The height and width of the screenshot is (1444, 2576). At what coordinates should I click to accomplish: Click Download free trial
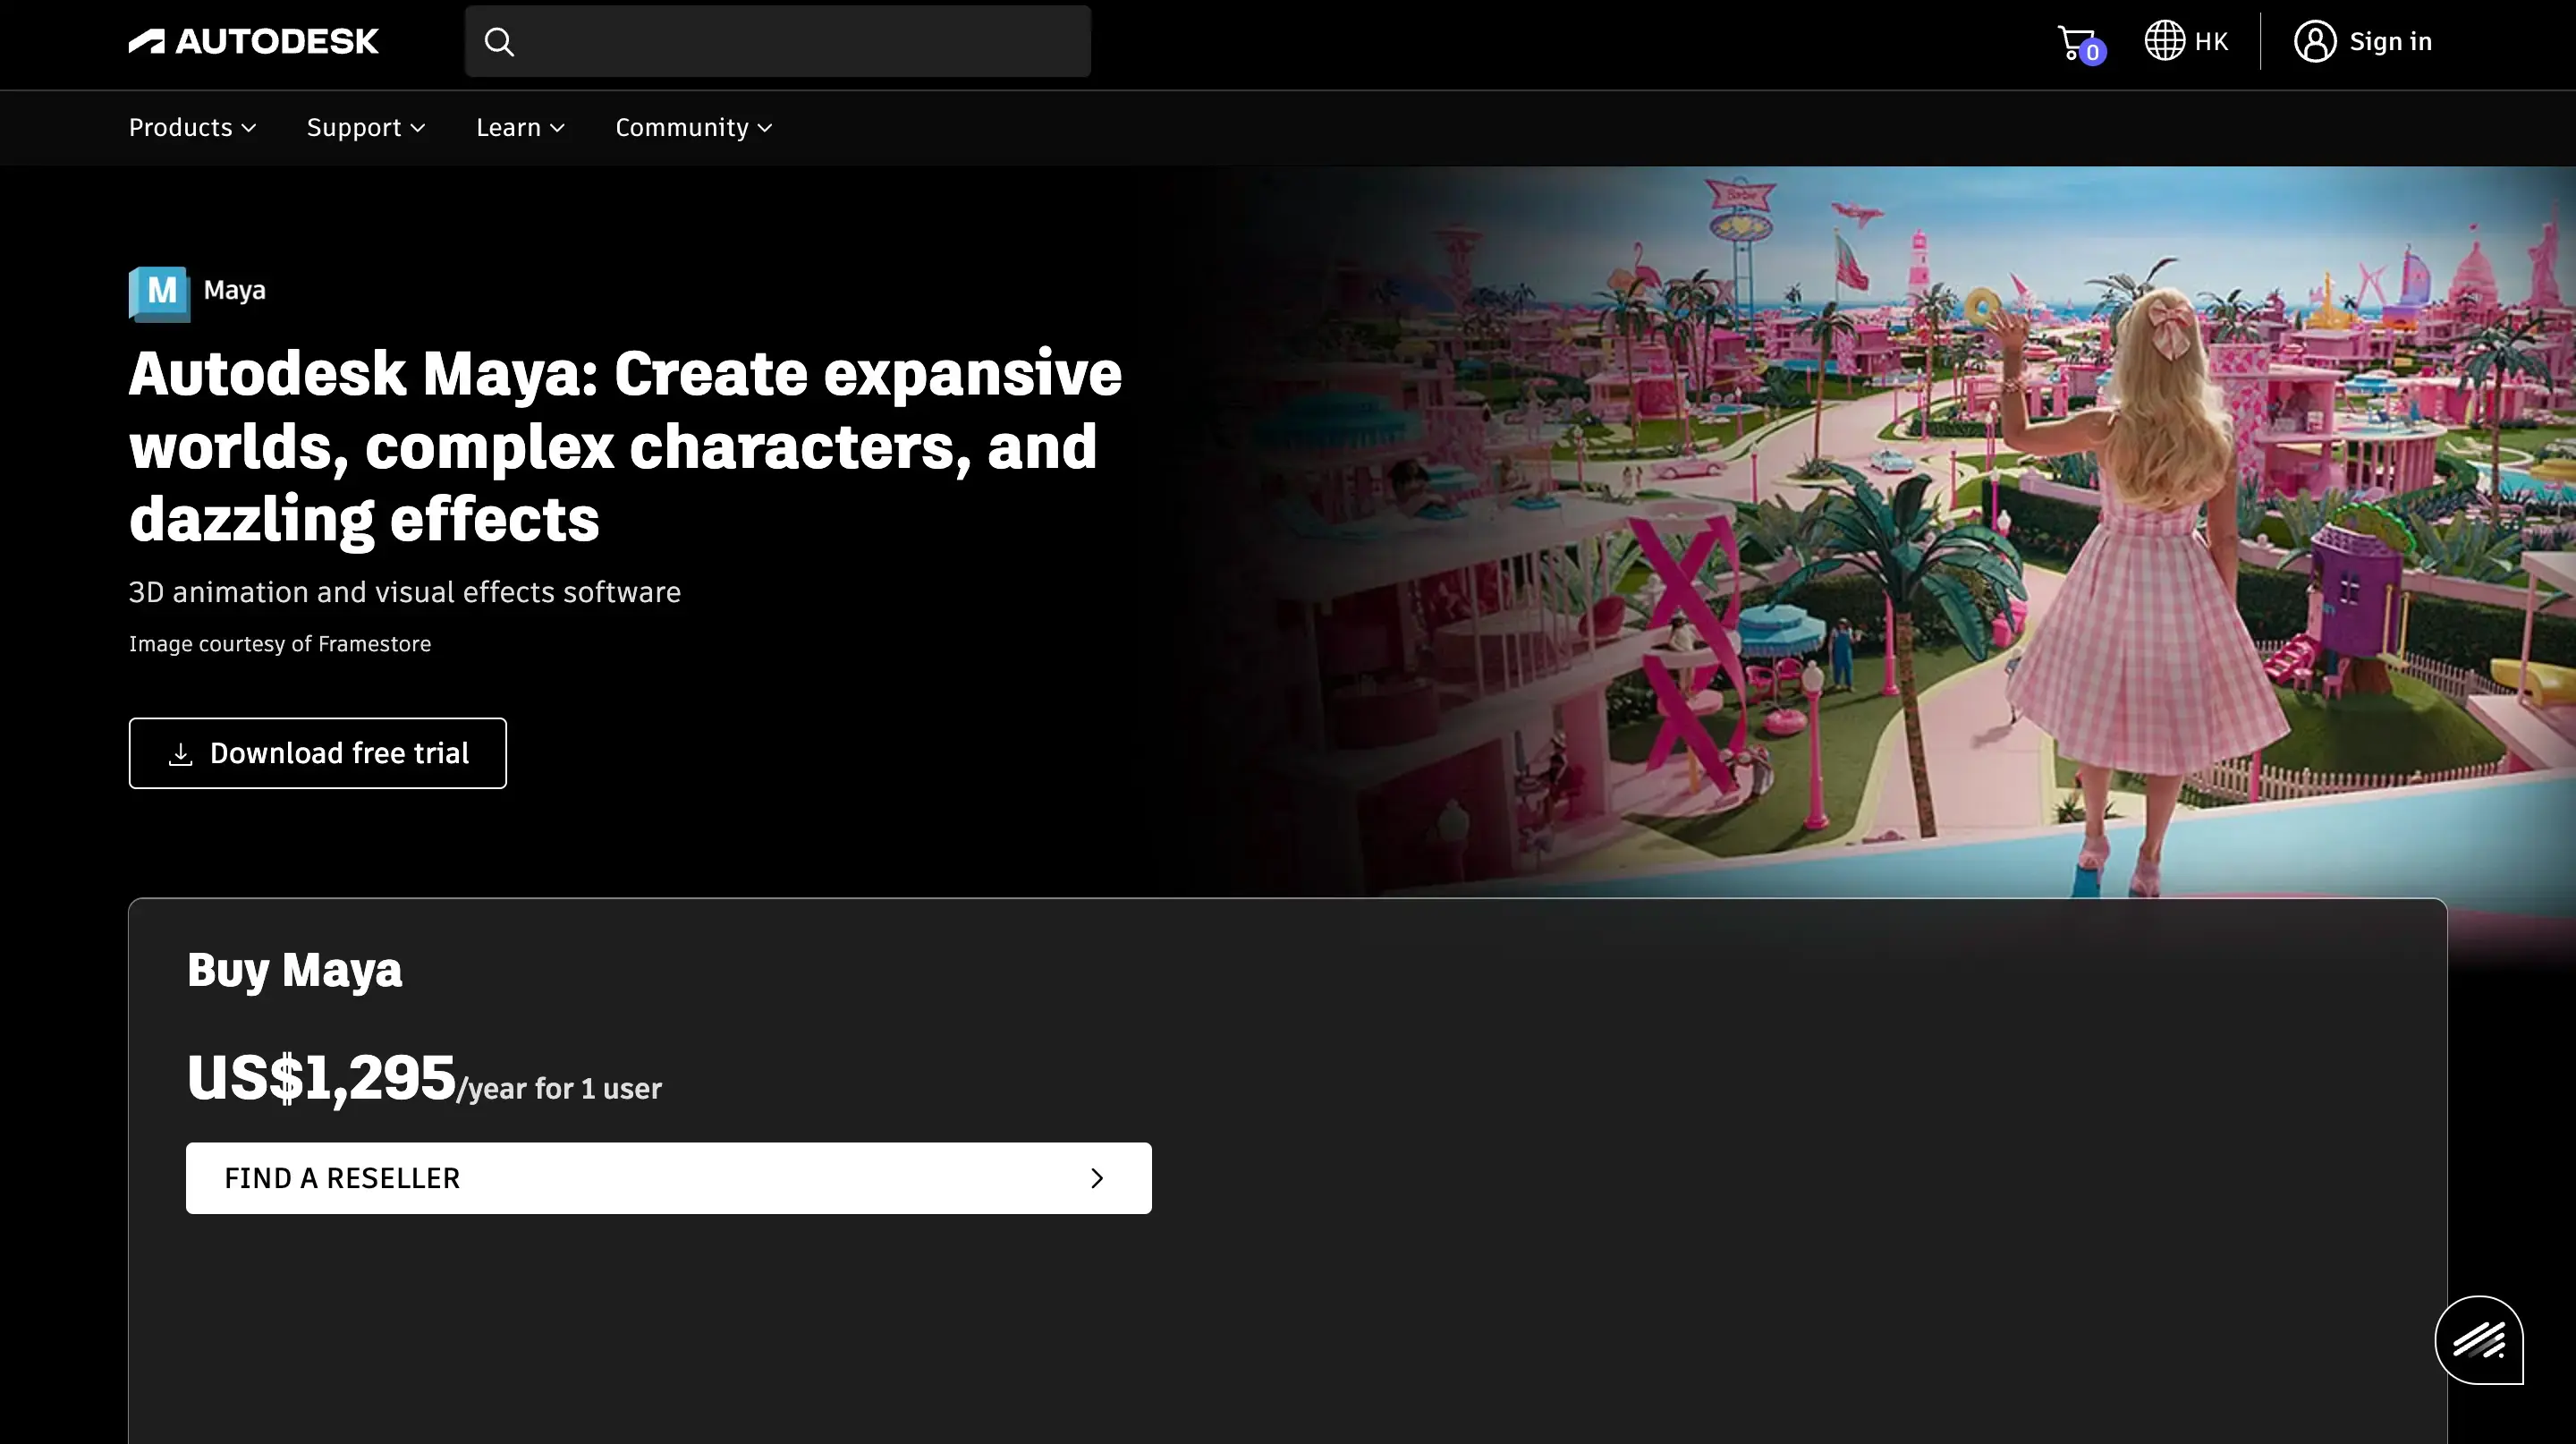(x=318, y=753)
